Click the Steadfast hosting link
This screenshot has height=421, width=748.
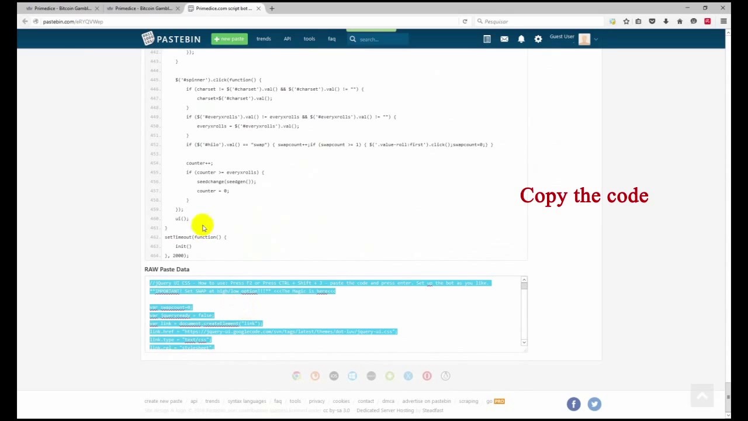433,410
